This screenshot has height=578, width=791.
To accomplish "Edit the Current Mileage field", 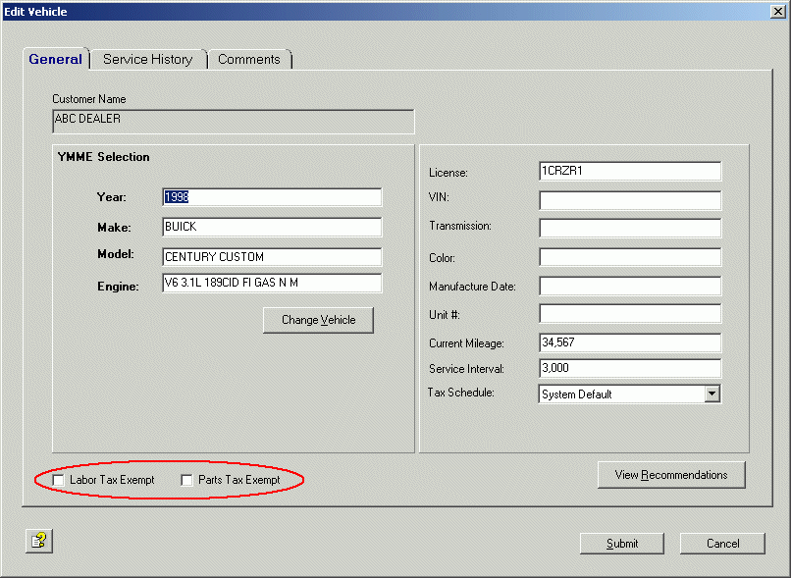I will point(629,343).
